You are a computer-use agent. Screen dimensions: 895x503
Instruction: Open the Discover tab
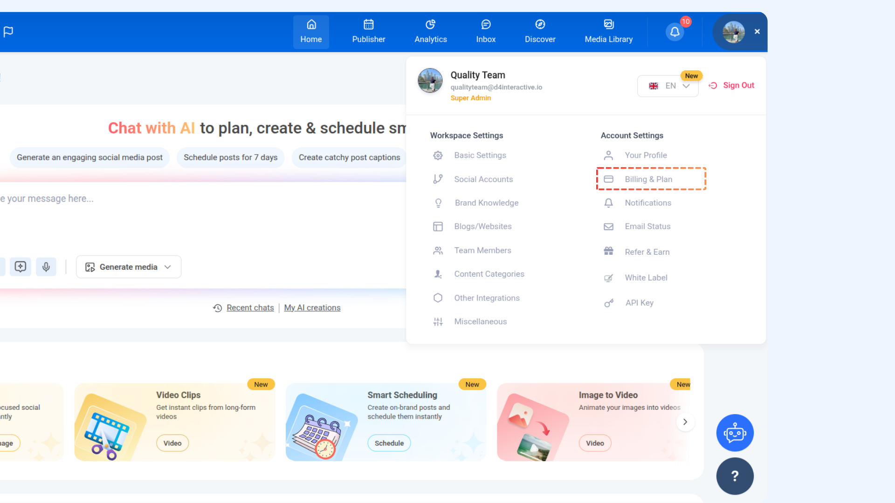(x=540, y=32)
